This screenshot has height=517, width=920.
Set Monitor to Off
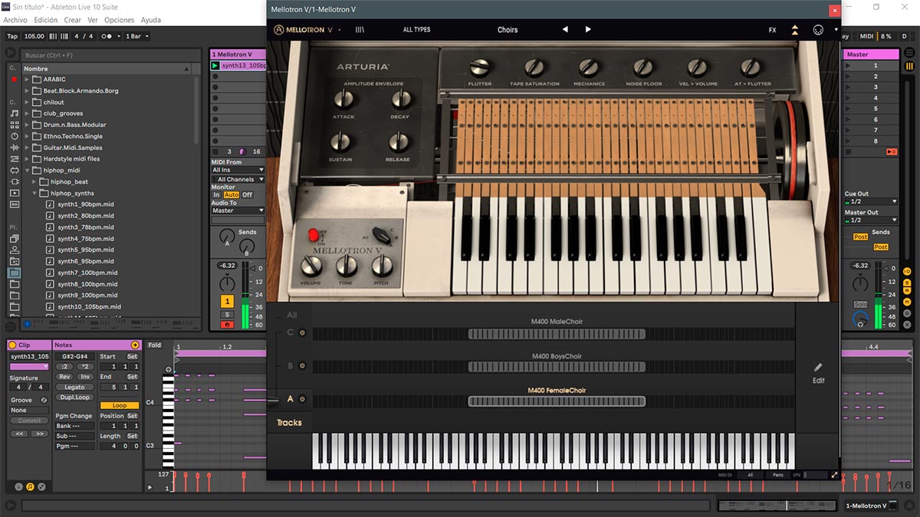(x=247, y=195)
